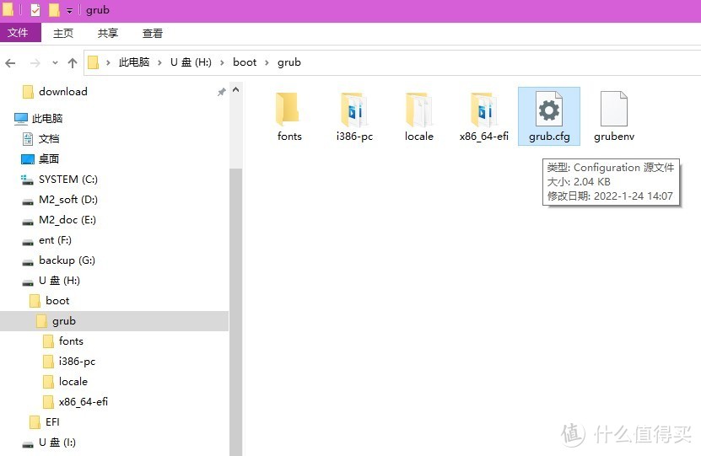Image resolution: width=701 pixels, height=456 pixels.
Task: Open 文档 in navigation tree
Action: point(49,138)
